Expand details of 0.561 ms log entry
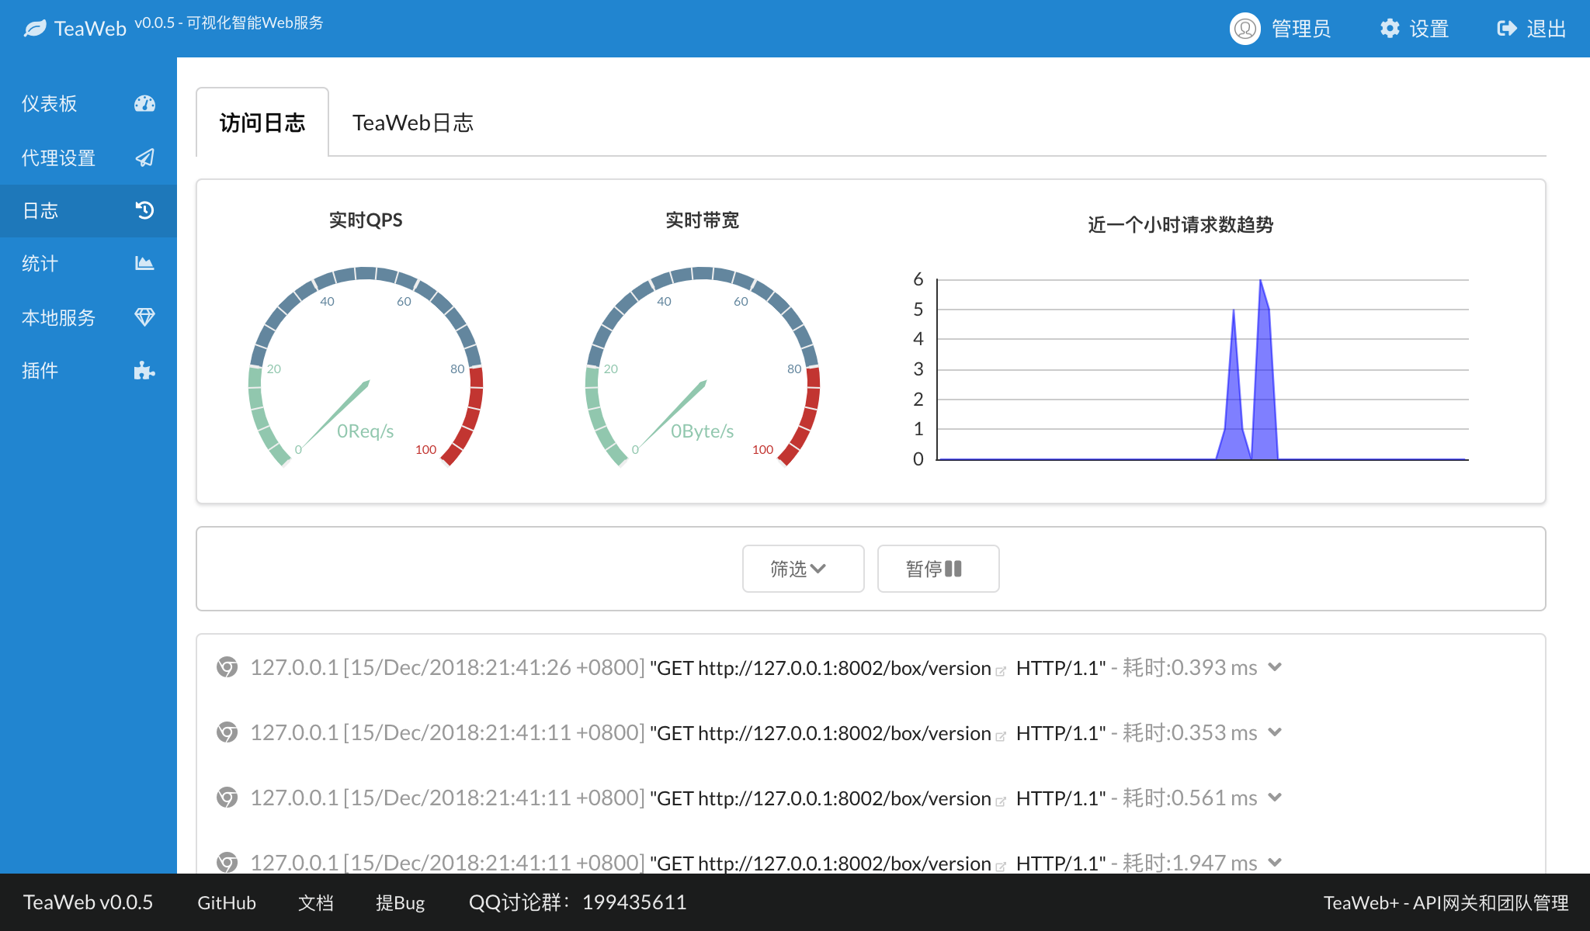This screenshot has width=1590, height=931. pos(1275,798)
